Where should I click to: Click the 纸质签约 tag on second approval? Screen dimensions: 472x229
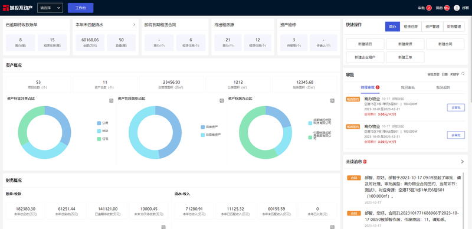coord(353,126)
